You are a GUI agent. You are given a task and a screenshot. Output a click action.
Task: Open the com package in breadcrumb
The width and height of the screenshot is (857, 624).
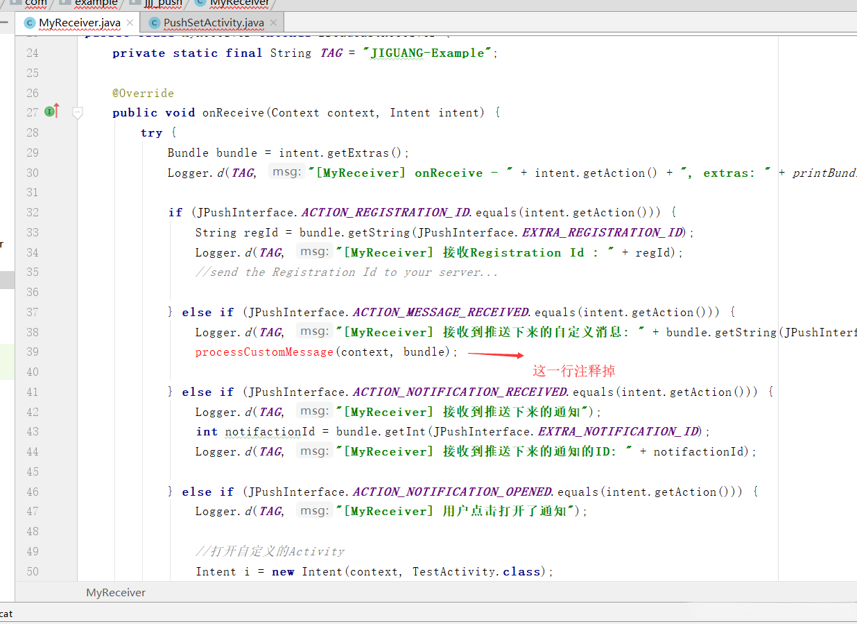pos(35,3)
